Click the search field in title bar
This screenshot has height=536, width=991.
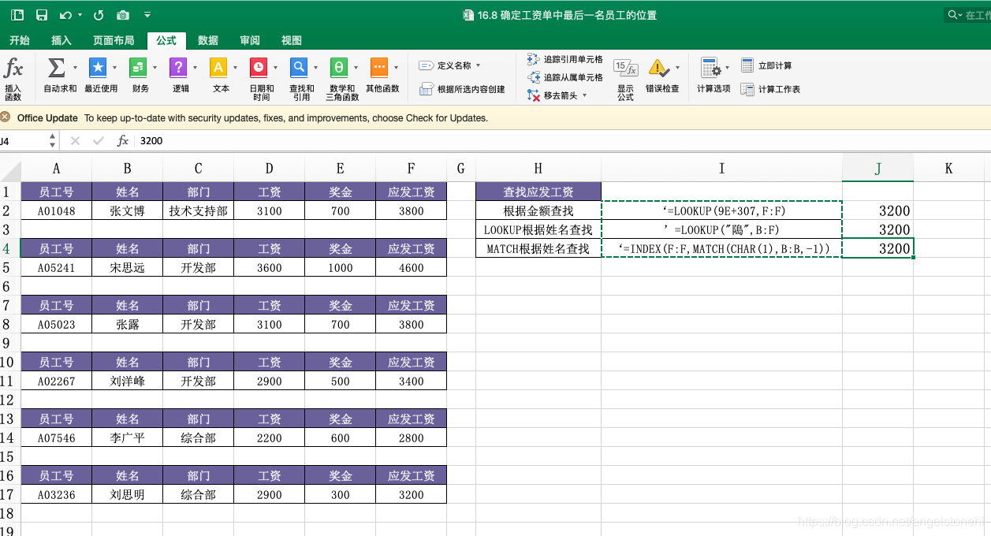pos(967,15)
